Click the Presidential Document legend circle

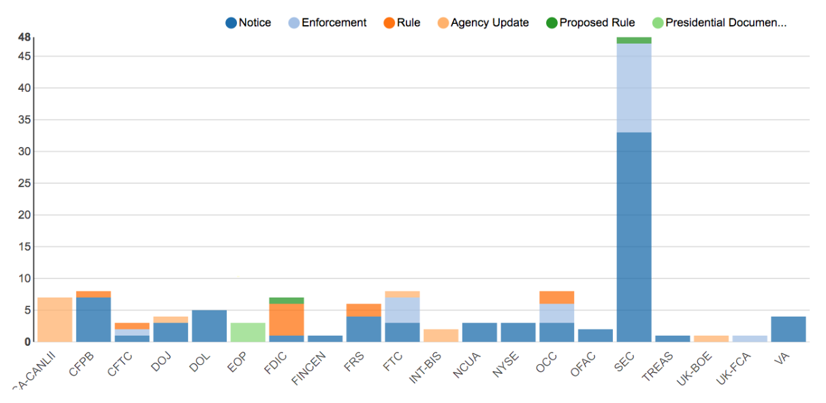(658, 23)
